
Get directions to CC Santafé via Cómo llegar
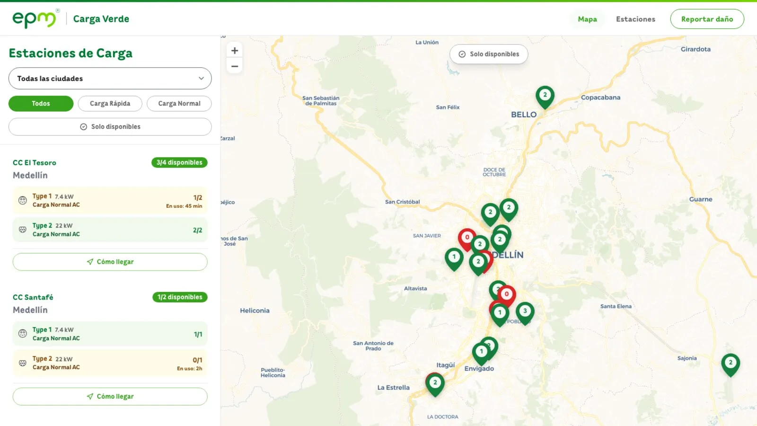[110, 397]
